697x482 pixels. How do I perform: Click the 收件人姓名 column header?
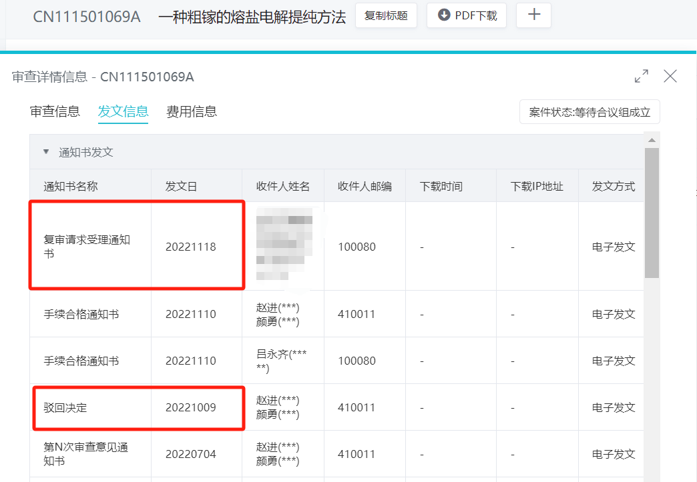[282, 187]
